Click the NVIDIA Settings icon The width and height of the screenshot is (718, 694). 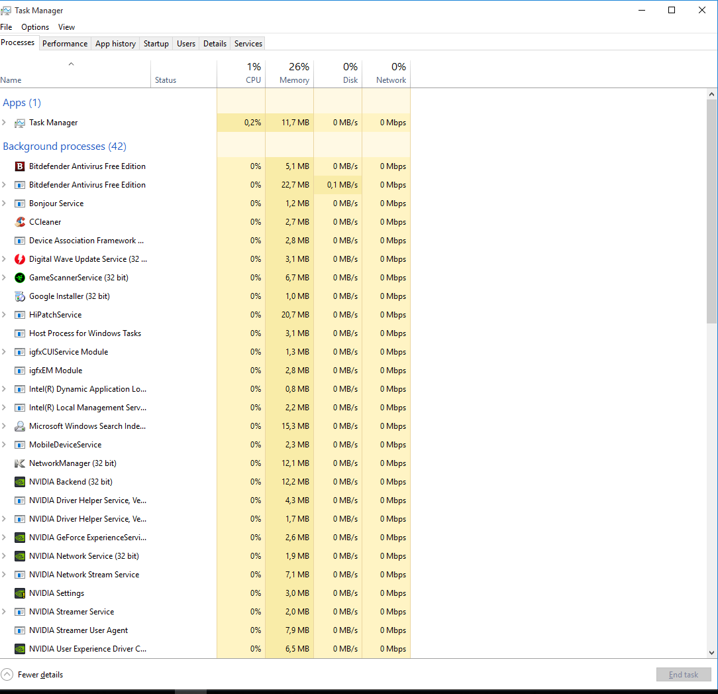(20, 593)
